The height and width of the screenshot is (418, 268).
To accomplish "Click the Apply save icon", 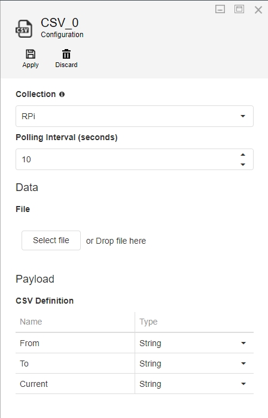I will pos(31,54).
